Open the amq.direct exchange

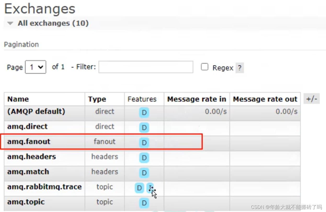click(27, 127)
